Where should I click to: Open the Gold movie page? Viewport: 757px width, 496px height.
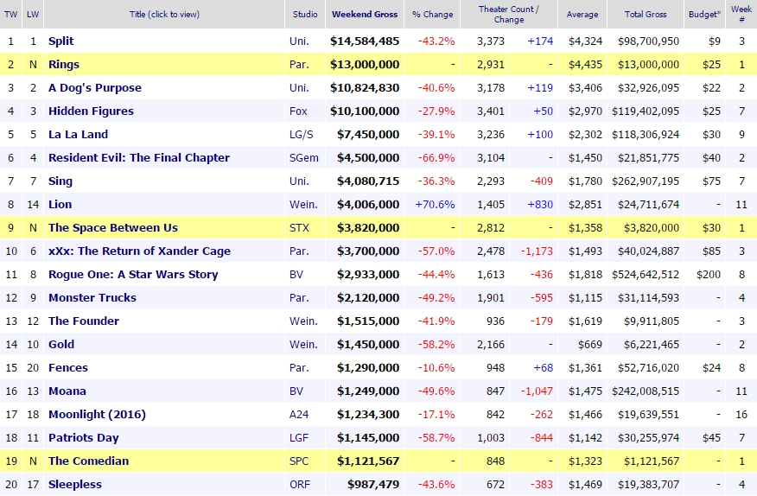[x=61, y=345]
